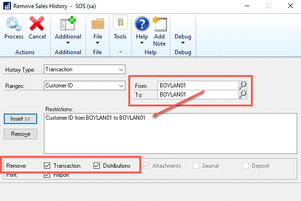Click into the To field BOYLAN01
Screen dimensions: 301x201
pos(198,94)
